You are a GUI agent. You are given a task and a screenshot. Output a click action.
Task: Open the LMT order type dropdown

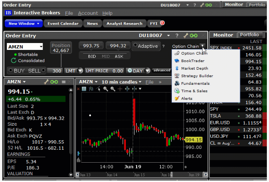pos(80,71)
